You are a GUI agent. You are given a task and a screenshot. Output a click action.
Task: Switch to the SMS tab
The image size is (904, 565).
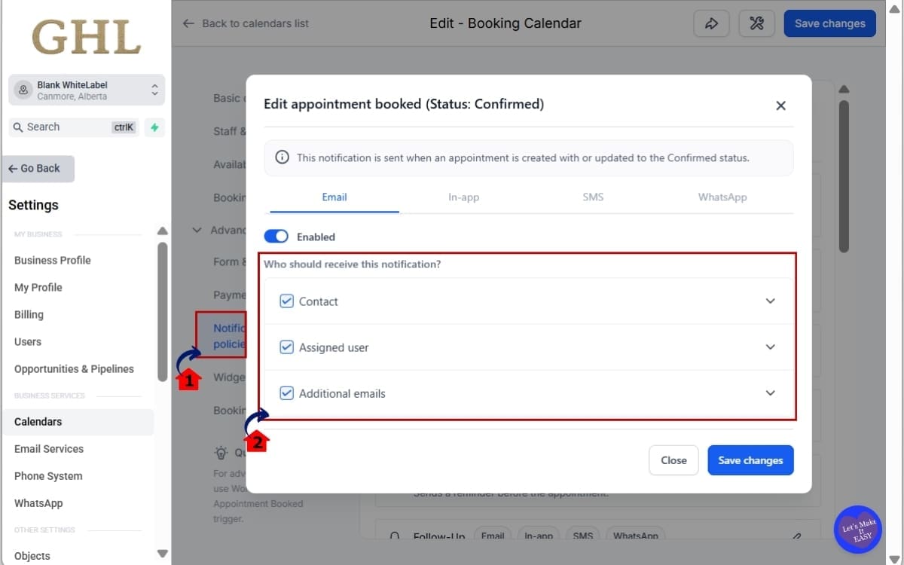(593, 197)
